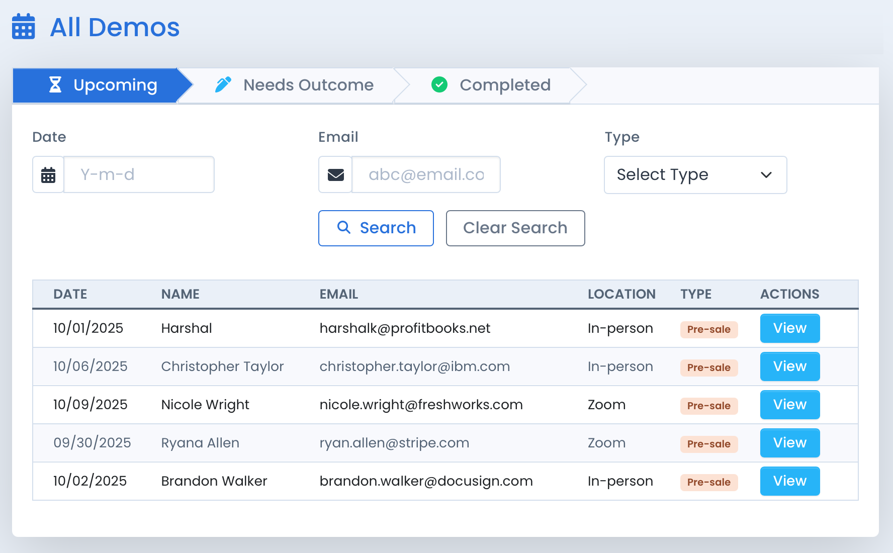The width and height of the screenshot is (893, 553).
Task: Click the DATE column header
Action: (x=70, y=294)
